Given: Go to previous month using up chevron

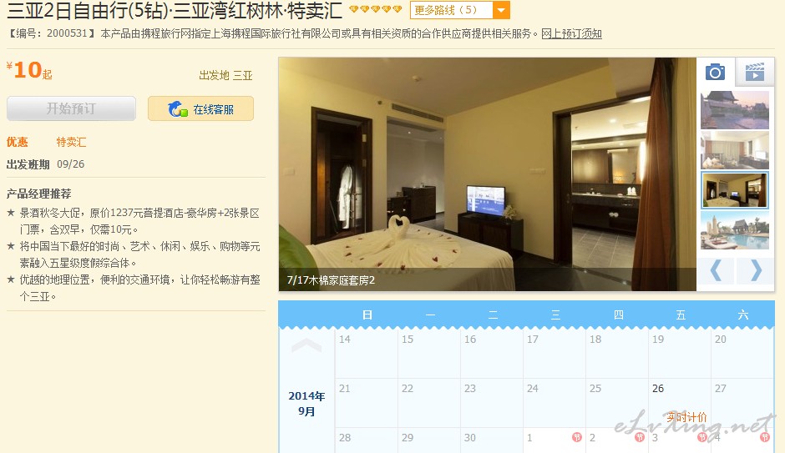Looking at the screenshot, I should pyautogui.click(x=306, y=345).
